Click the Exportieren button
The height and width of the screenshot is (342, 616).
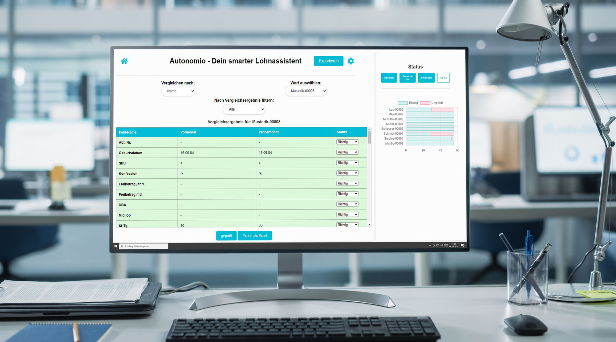tap(328, 61)
